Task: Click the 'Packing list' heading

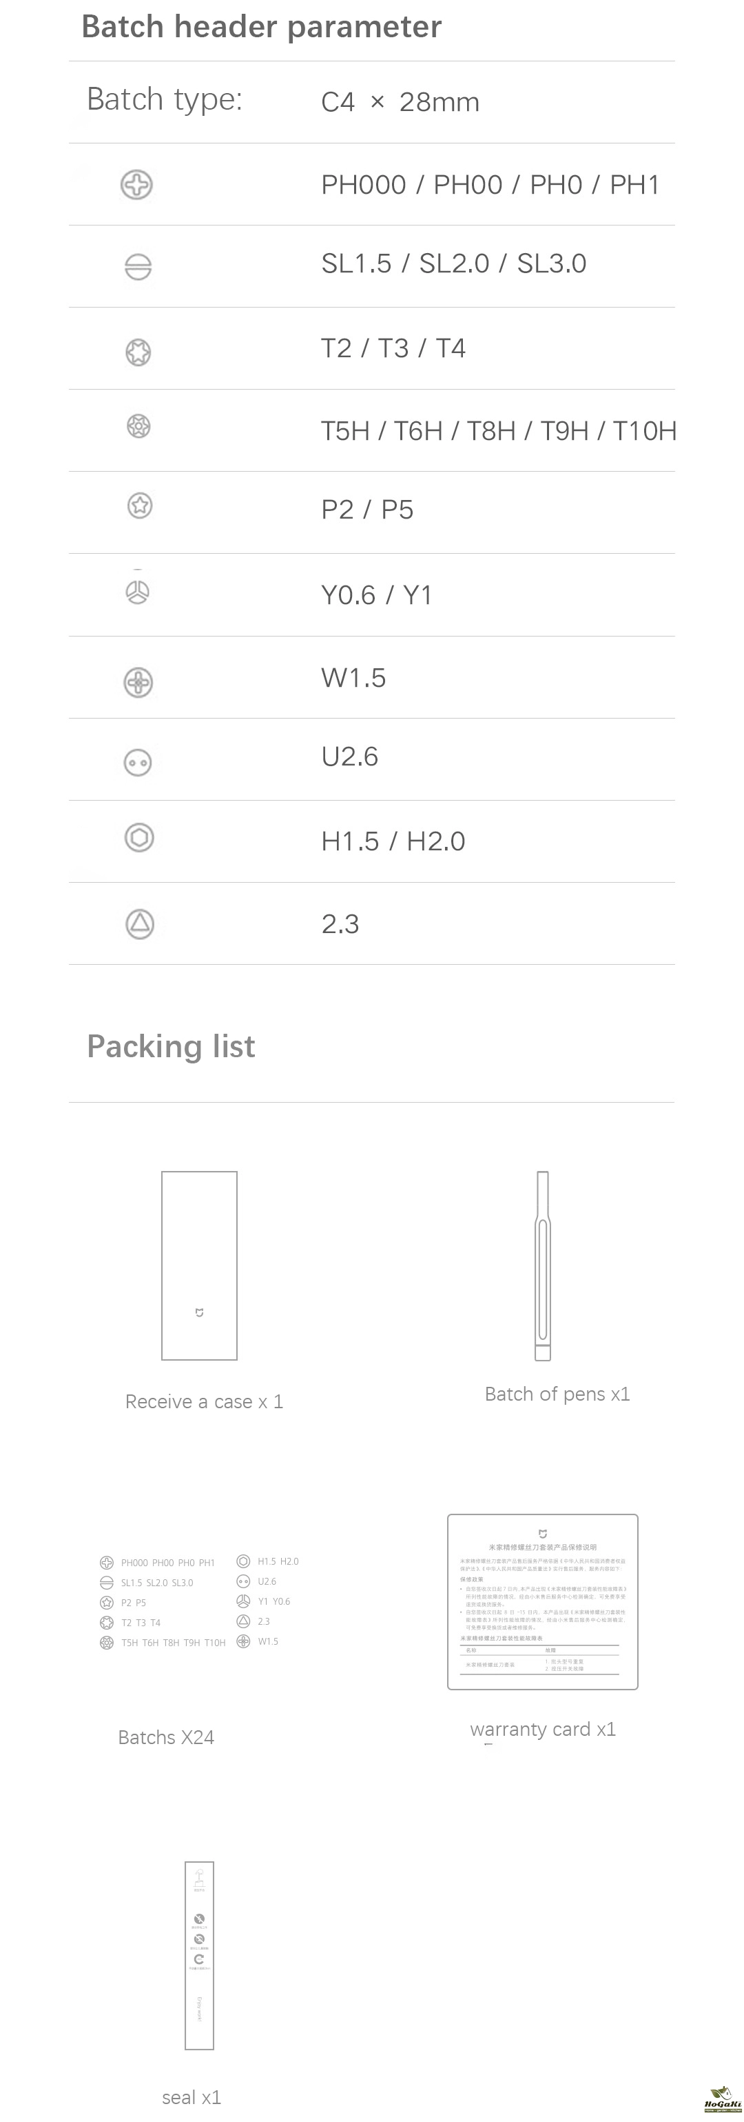Action: click(x=171, y=1046)
